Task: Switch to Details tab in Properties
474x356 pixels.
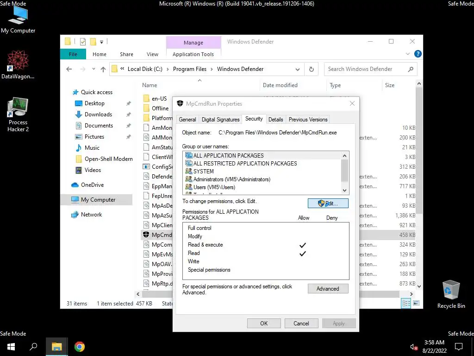Action: pyautogui.click(x=276, y=120)
